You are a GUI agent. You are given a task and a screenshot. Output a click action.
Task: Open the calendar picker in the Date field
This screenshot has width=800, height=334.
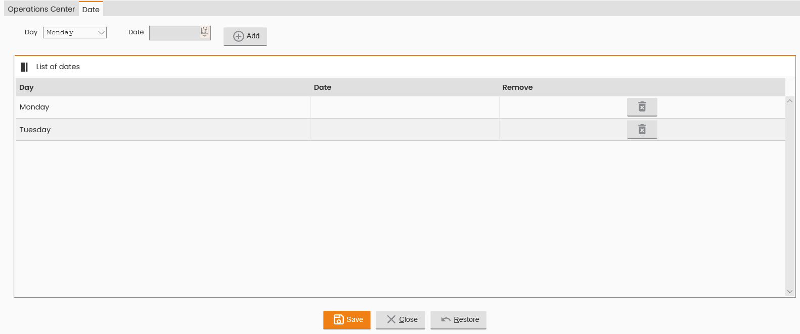205,32
